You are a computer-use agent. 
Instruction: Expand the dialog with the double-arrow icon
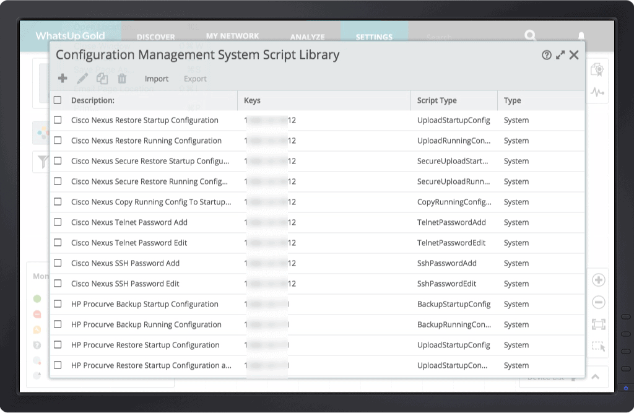560,55
